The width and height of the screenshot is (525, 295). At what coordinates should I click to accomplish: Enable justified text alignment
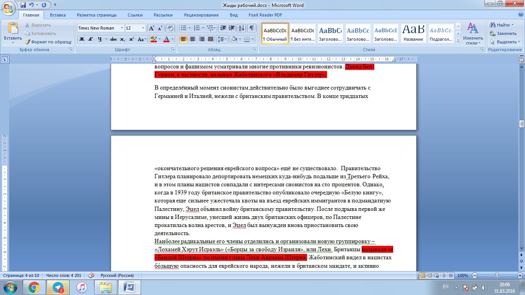(x=211, y=39)
